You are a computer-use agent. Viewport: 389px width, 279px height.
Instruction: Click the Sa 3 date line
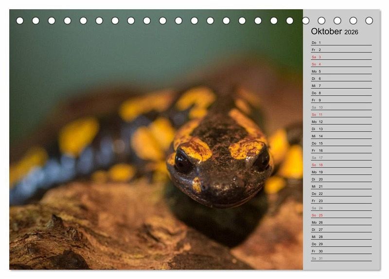pyautogui.click(x=341, y=57)
